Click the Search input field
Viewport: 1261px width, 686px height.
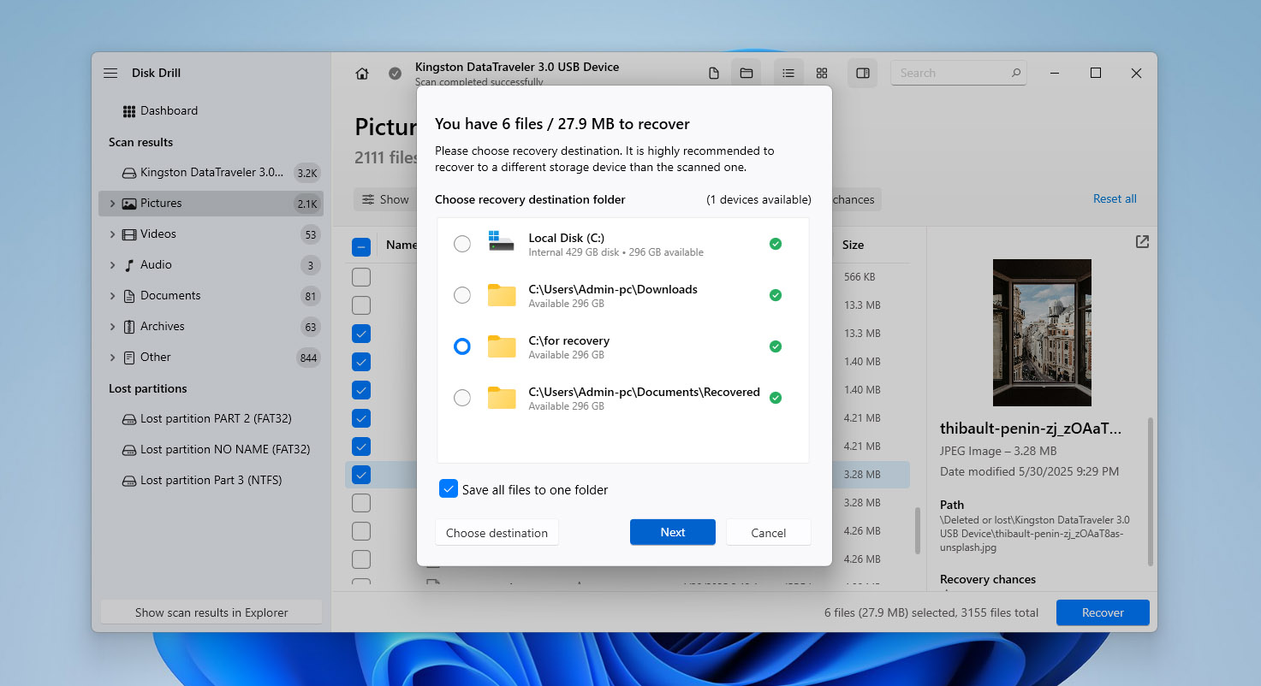[950, 74]
